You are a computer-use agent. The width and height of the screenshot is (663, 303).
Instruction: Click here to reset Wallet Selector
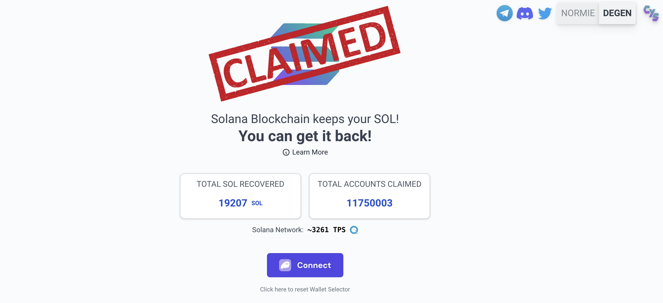tap(305, 289)
